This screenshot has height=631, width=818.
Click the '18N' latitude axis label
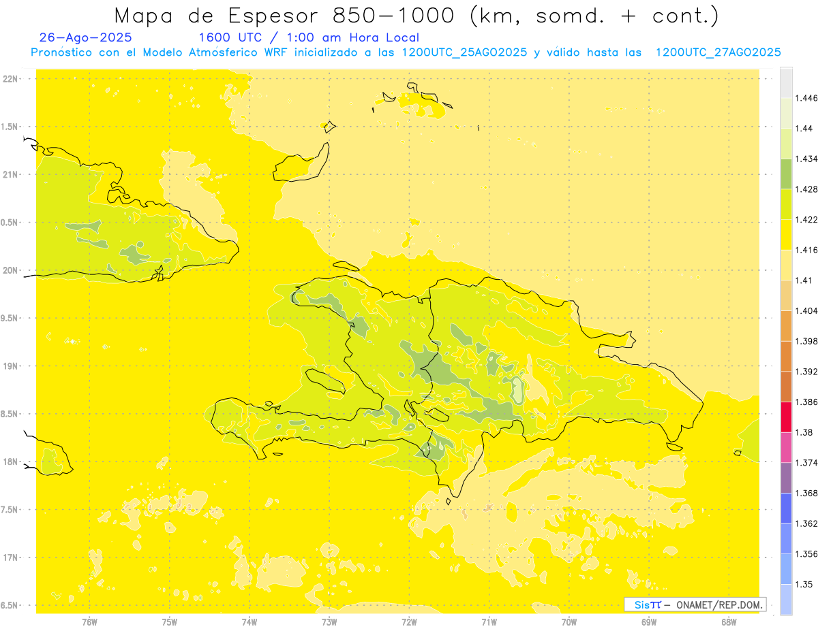click(x=12, y=462)
